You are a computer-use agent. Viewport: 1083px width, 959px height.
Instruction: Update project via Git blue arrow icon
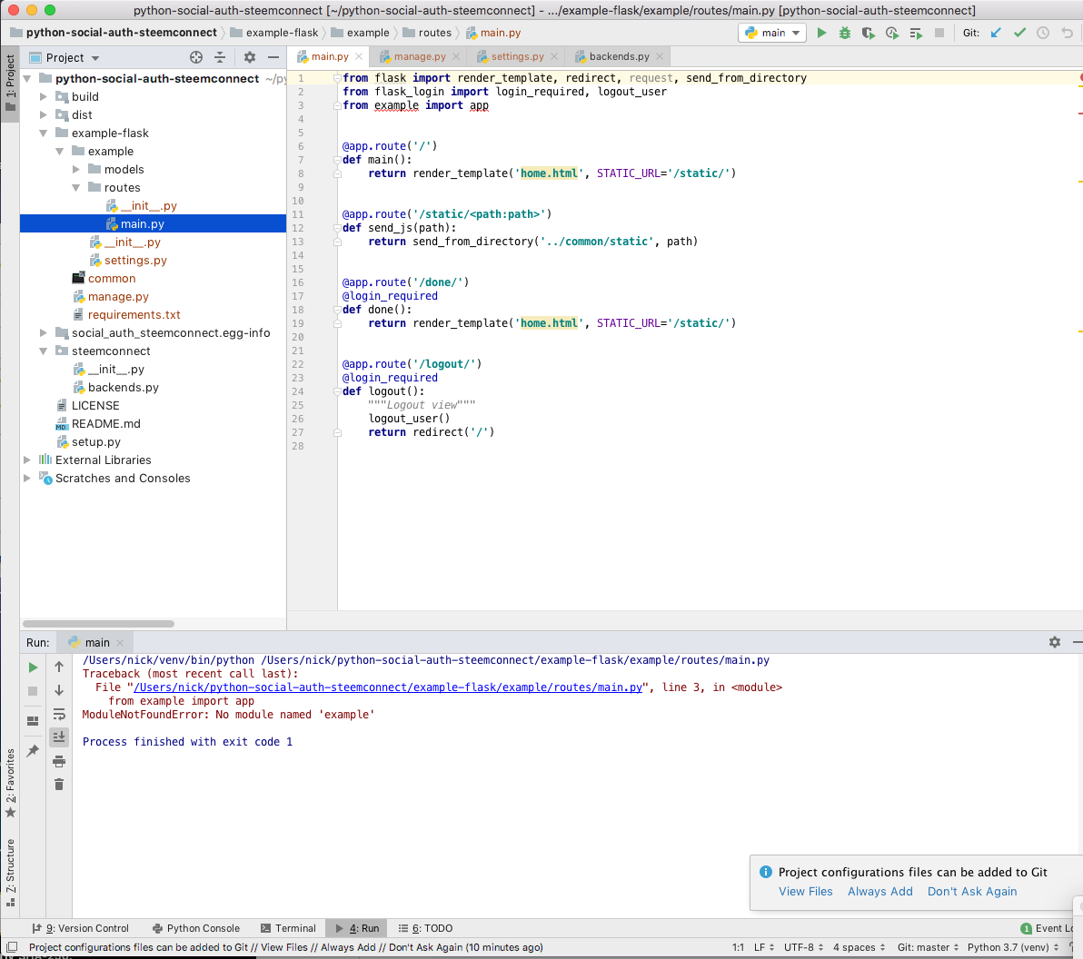(995, 33)
